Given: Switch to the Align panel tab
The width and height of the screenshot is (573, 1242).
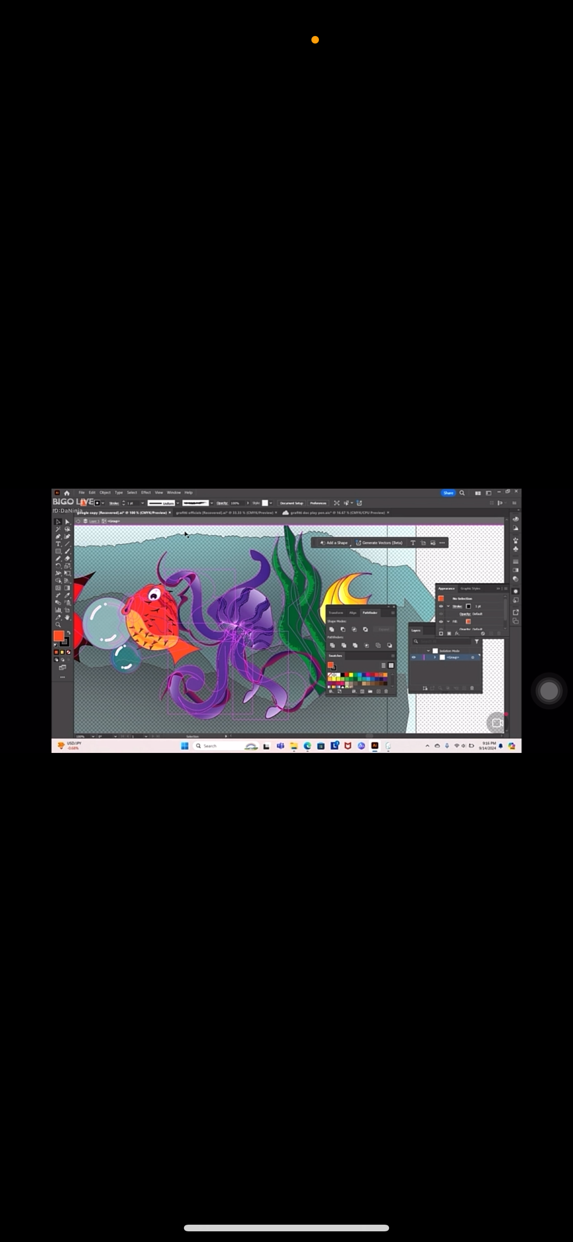Looking at the screenshot, I should (353, 613).
